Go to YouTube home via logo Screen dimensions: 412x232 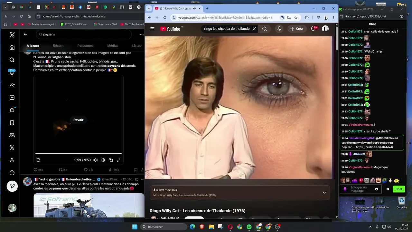tap(171, 29)
